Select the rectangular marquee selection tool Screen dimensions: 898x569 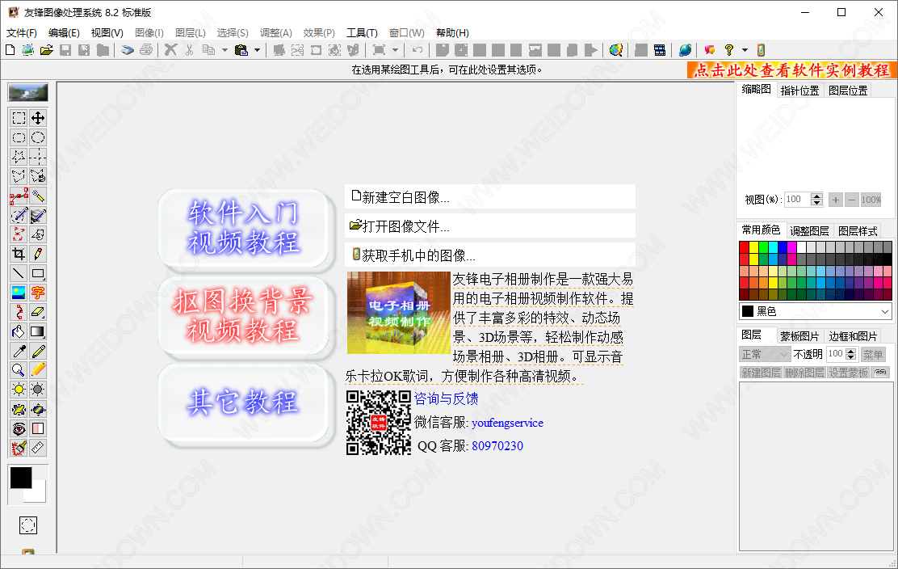pos(19,118)
